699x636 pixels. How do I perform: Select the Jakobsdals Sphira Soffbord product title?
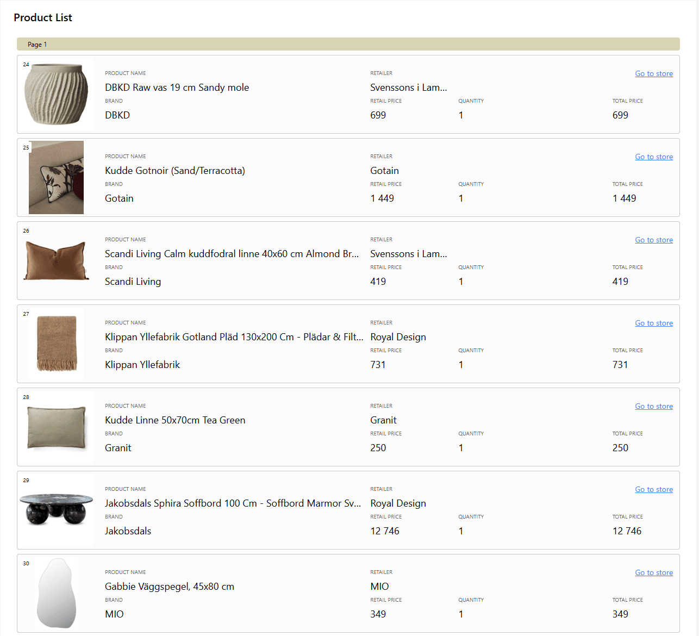(x=233, y=503)
